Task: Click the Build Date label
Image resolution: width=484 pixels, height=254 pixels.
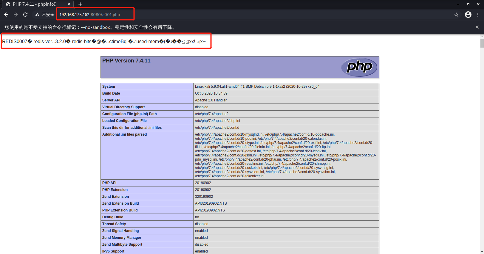Action: (111, 93)
